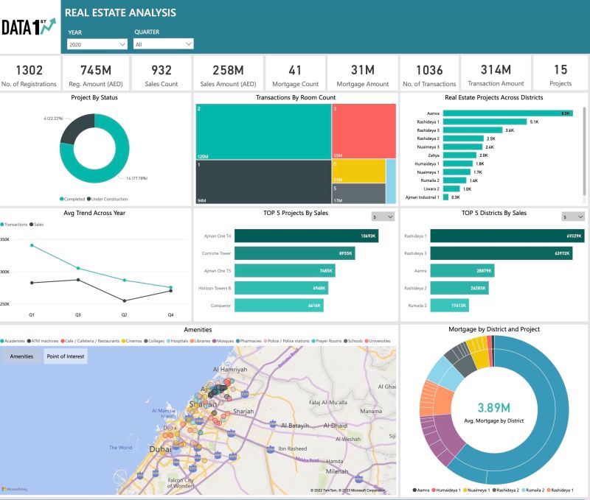Select the Amenities tab on the map
The width and height of the screenshot is (590, 500).
(22, 356)
